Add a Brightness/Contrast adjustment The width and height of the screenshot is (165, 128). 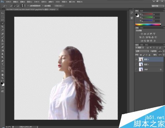point(142,34)
